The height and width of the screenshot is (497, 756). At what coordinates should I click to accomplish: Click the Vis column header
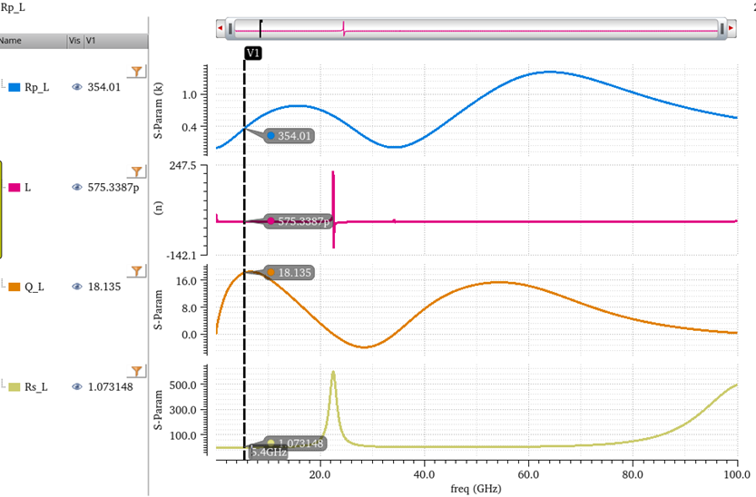(x=74, y=41)
